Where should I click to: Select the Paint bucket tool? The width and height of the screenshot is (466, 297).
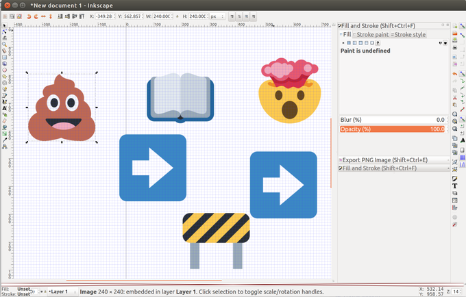5,127
